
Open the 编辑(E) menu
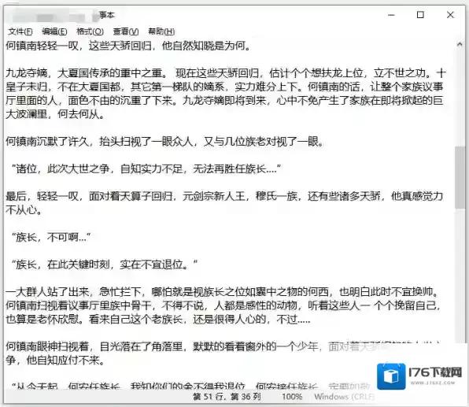(54, 31)
